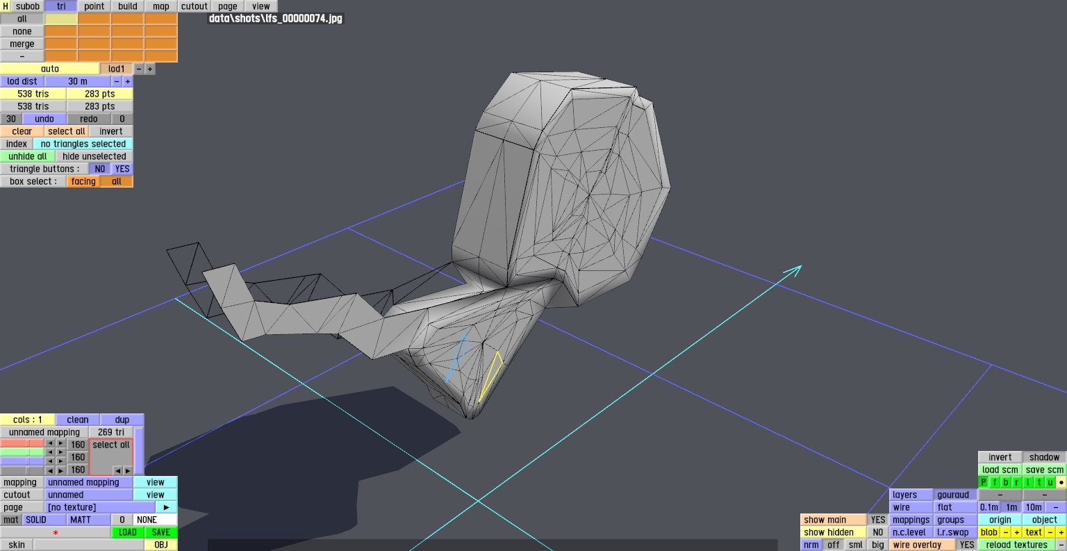Screen dimensions: 1067x551
Task: Set box select to facing
Action: [x=83, y=181]
